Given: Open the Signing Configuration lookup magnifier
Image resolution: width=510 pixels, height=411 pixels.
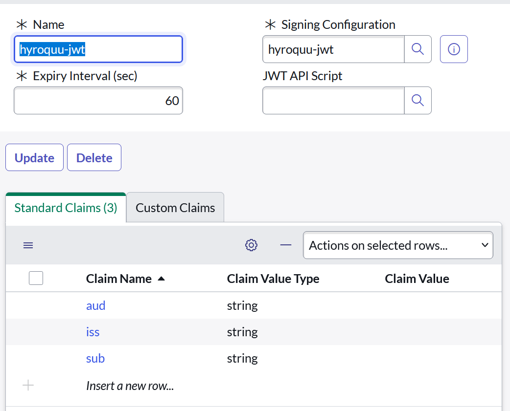Looking at the screenshot, I should tap(418, 49).
